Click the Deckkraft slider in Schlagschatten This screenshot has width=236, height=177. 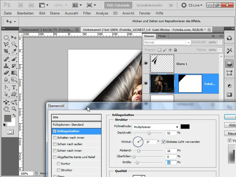[148, 133]
